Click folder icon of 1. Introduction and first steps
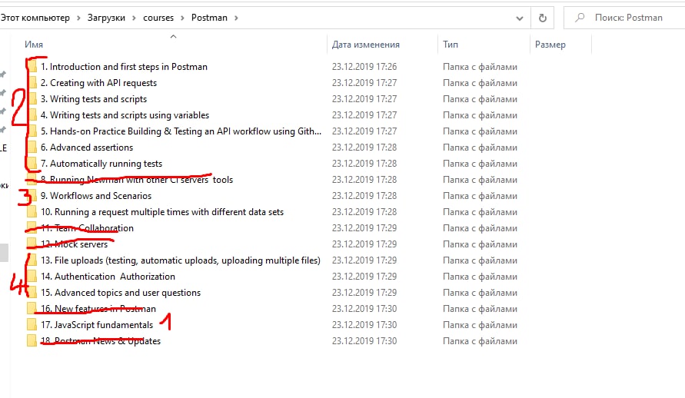 pos(32,67)
